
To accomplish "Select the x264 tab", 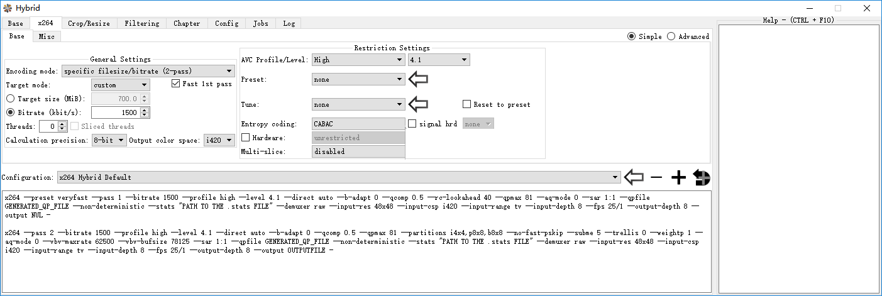I will [x=46, y=23].
